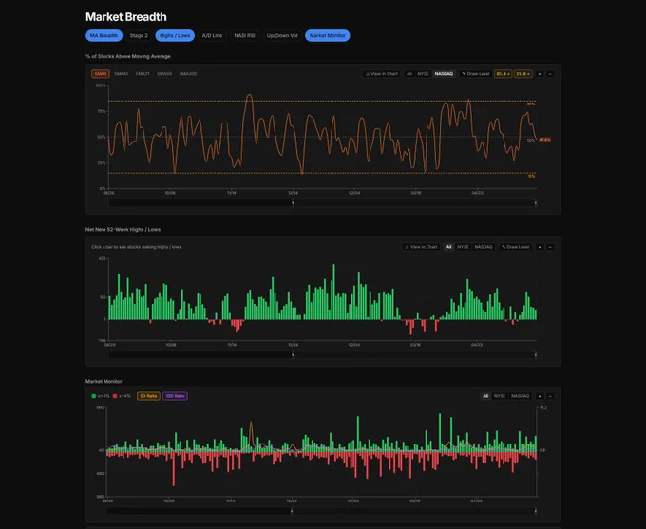Set Market Monitor chart to NYSE
This screenshot has width=646, height=529.
[500, 396]
